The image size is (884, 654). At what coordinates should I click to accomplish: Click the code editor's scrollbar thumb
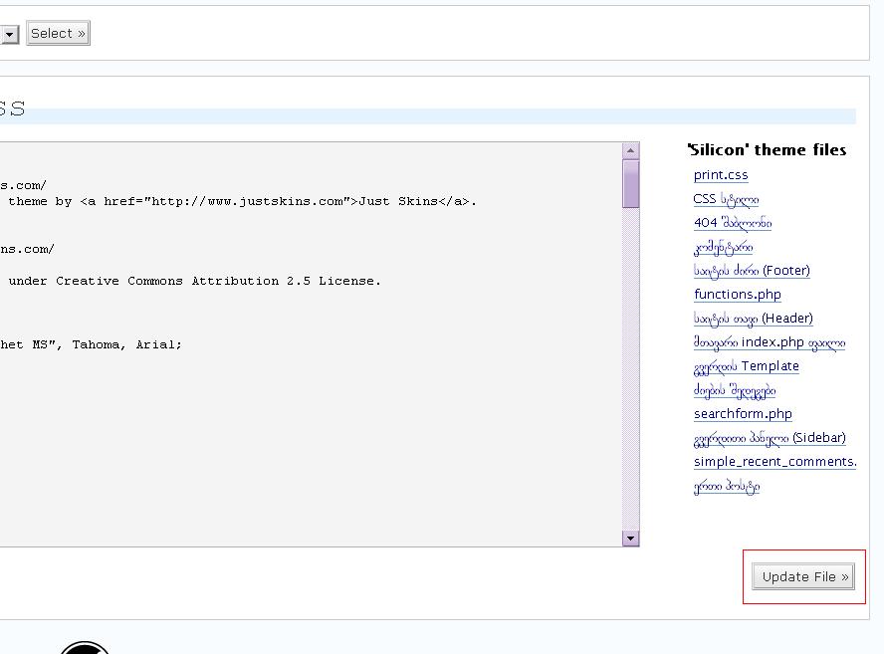pyautogui.click(x=630, y=183)
